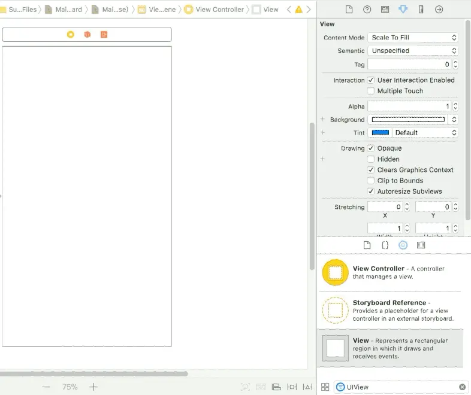Click the Stretching Y stepper
This screenshot has height=395, width=471.
click(455, 206)
